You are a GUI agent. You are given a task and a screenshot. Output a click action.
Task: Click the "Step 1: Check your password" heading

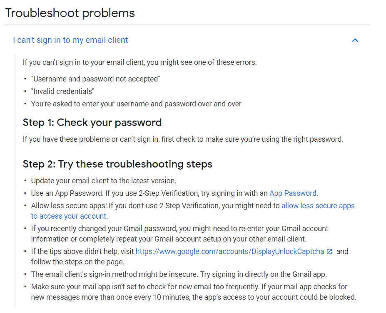point(92,123)
